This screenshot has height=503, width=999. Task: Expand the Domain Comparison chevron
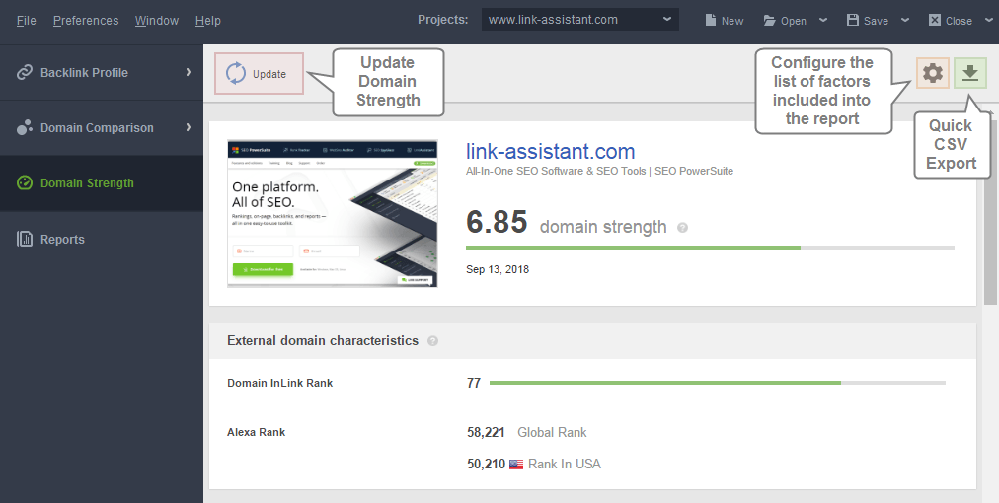tap(188, 127)
